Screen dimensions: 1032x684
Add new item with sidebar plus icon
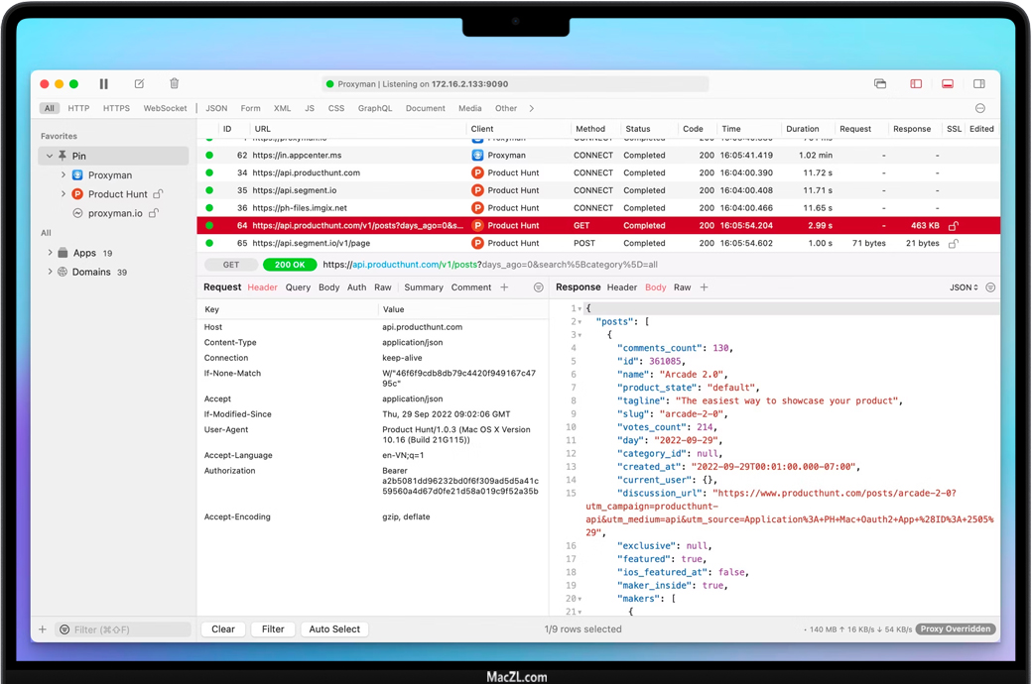(x=43, y=629)
